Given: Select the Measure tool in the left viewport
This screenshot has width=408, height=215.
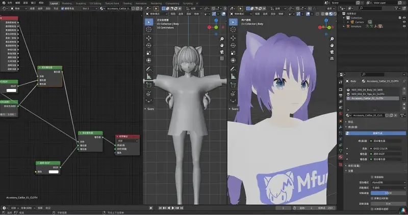Looking at the screenshot, I should click(x=149, y=77).
